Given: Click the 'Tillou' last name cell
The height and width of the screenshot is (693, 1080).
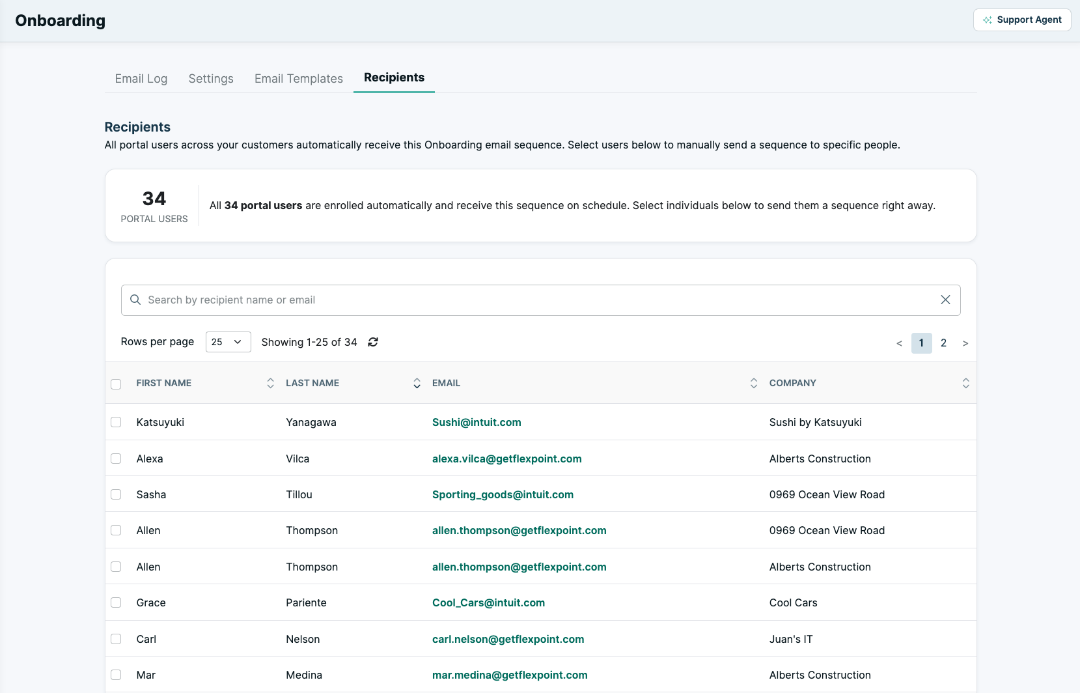Looking at the screenshot, I should click(299, 494).
